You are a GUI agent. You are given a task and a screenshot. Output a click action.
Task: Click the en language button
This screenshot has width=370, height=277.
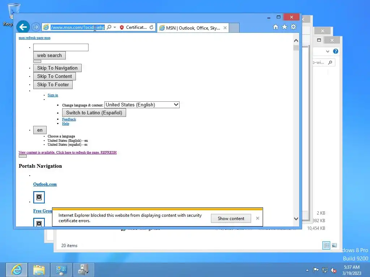coord(40,130)
